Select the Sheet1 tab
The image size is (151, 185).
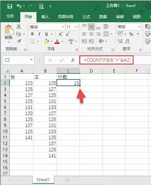pos(43,180)
